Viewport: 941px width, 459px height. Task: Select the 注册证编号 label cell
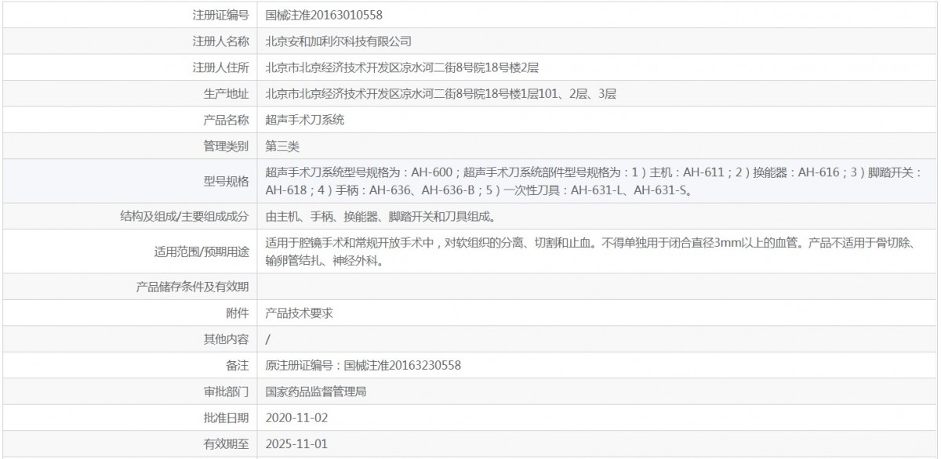pos(220,15)
